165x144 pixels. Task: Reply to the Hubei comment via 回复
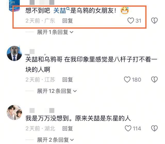tap(68, 129)
